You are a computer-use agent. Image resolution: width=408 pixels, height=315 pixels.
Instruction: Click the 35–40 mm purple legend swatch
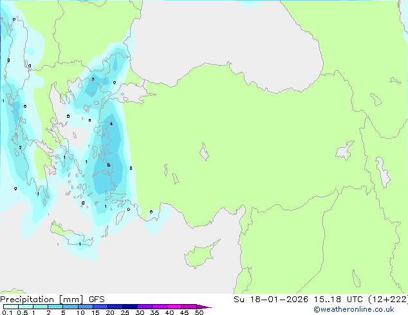[160, 307]
